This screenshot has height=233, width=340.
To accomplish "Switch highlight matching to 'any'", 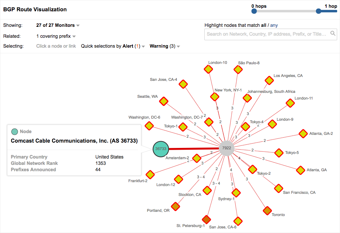I will 274,25.
